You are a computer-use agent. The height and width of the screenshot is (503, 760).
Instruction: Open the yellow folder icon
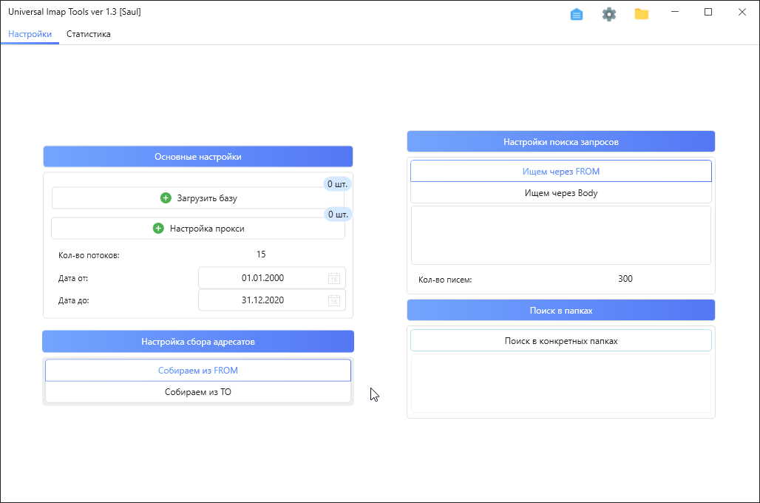point(642,14)
